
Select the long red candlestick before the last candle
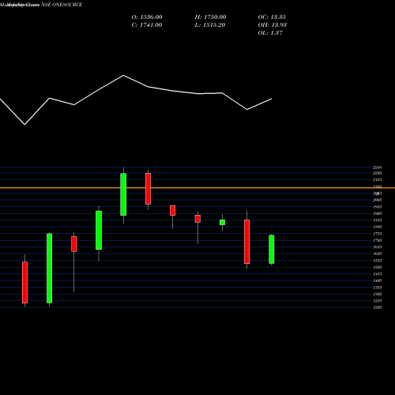click(x=246, y=242)
